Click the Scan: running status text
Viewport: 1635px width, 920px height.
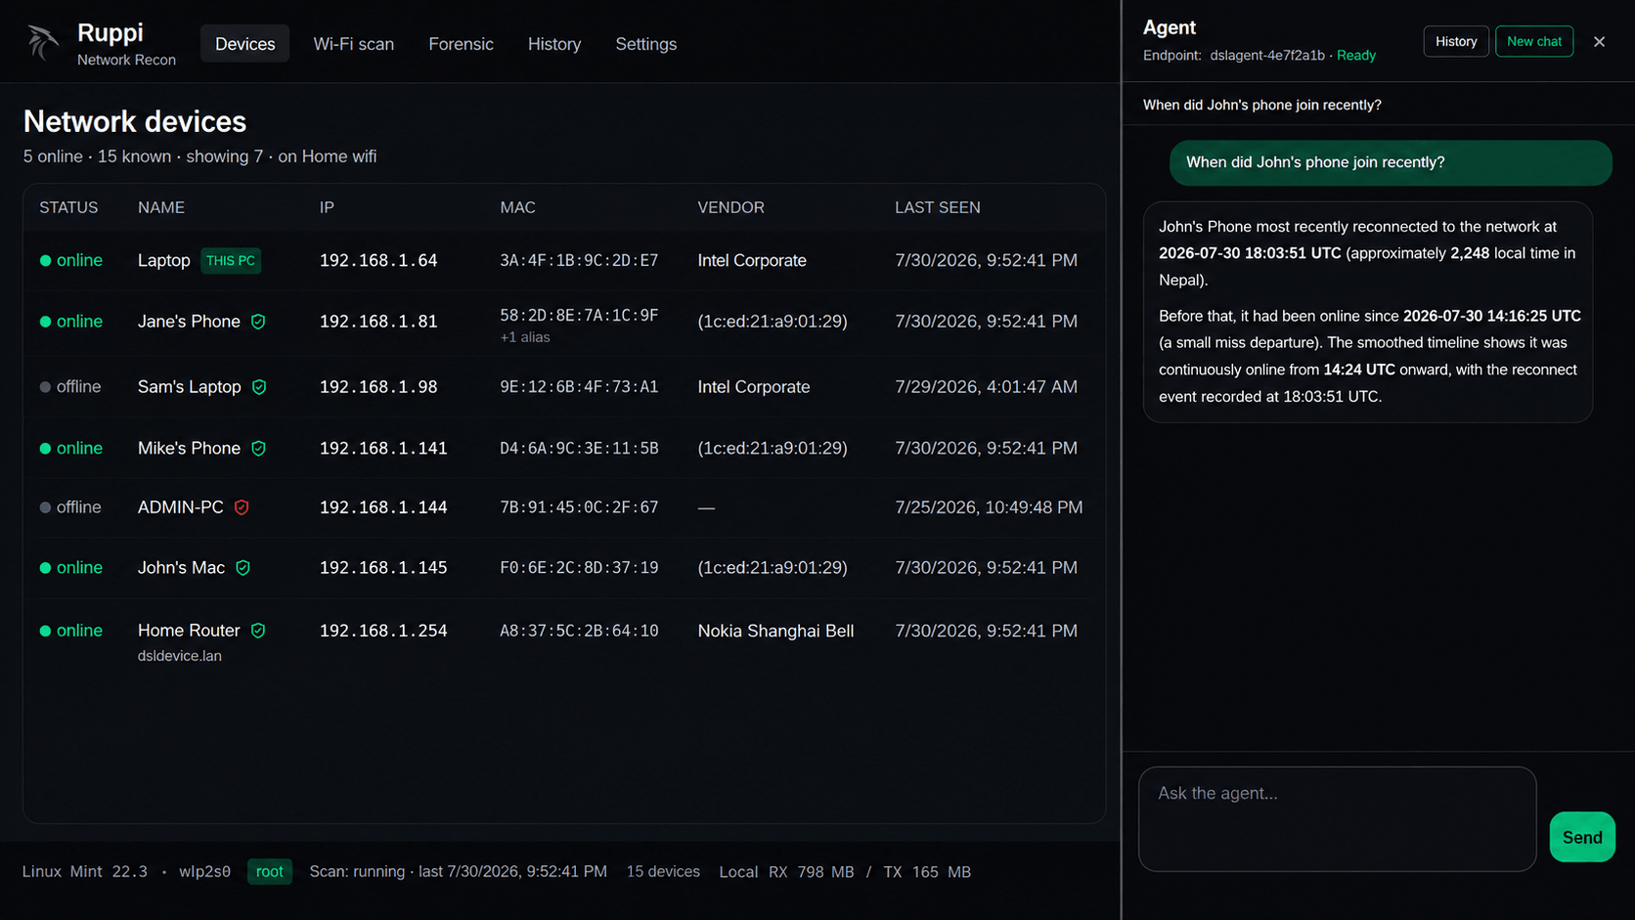tap(357, 871)
